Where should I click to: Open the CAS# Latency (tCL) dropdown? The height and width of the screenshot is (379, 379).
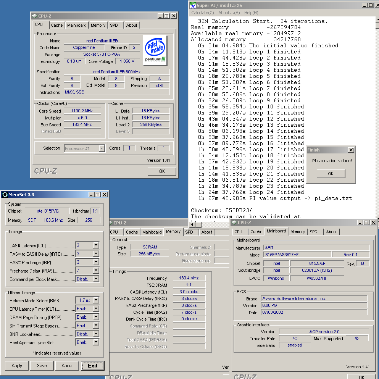click(96, 245)
